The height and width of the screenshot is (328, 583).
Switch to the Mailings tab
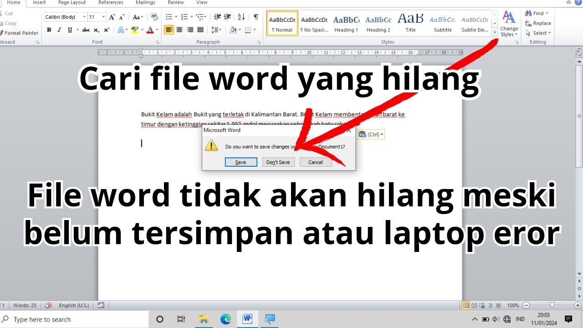coord(145,3)
